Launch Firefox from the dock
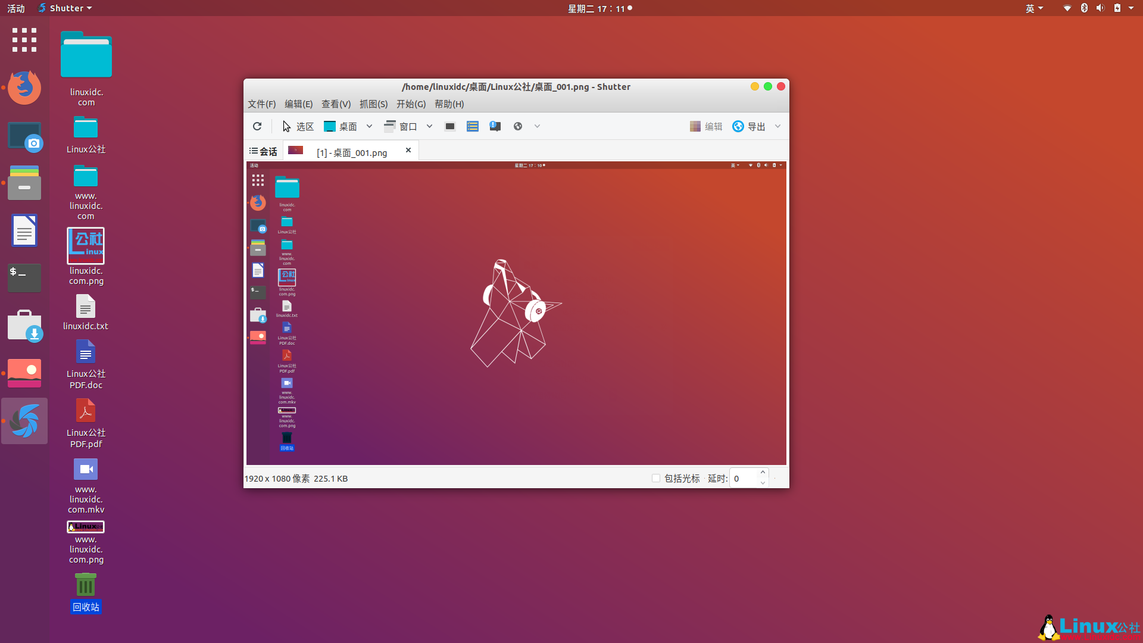Screen dimensions: 1143x643 click(24, 88)
